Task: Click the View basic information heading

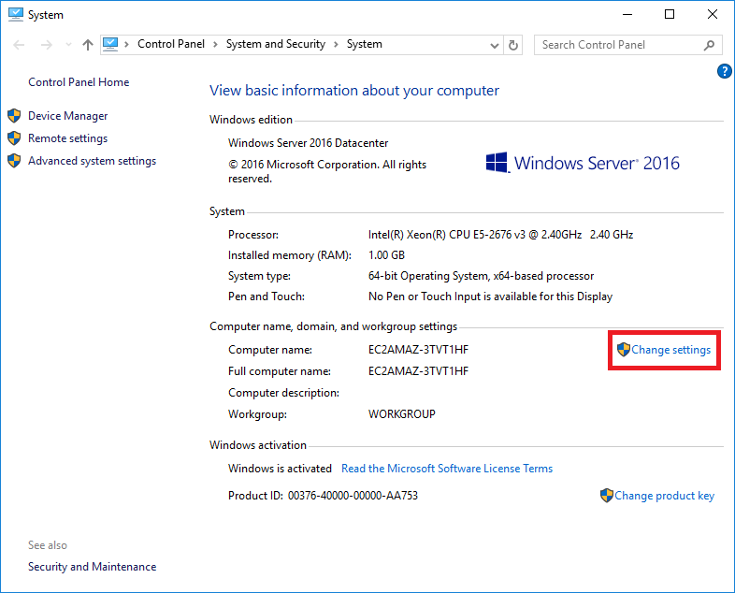Action: (x=354, y=91)
